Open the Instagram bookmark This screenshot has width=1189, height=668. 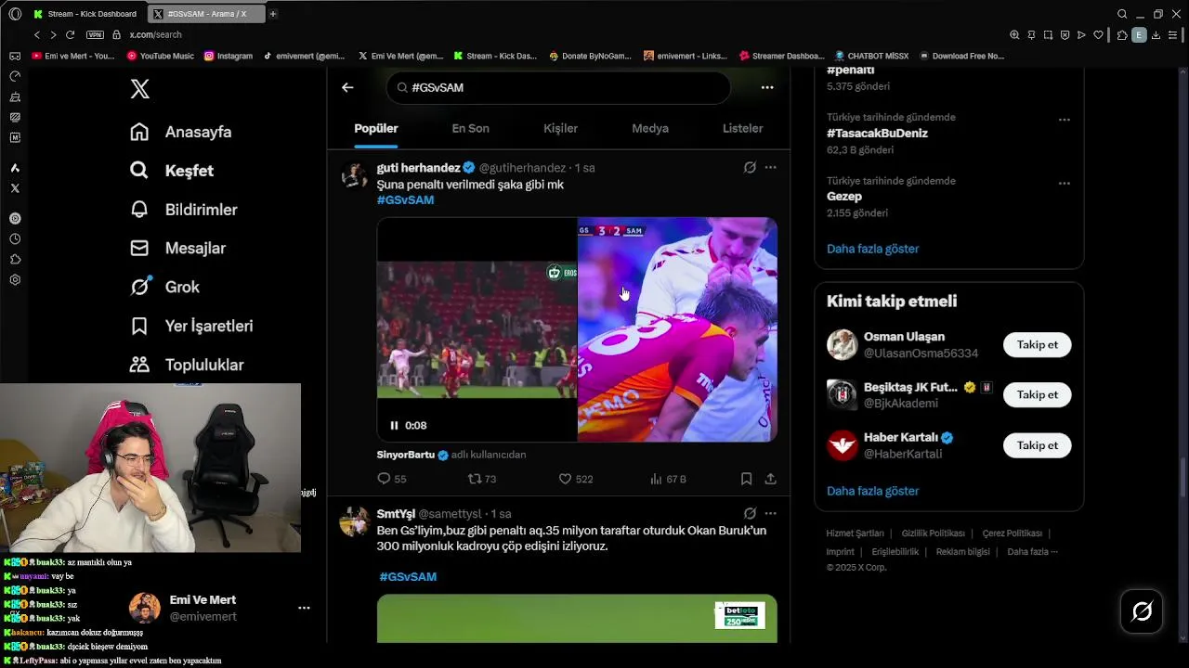click(228, 56)
